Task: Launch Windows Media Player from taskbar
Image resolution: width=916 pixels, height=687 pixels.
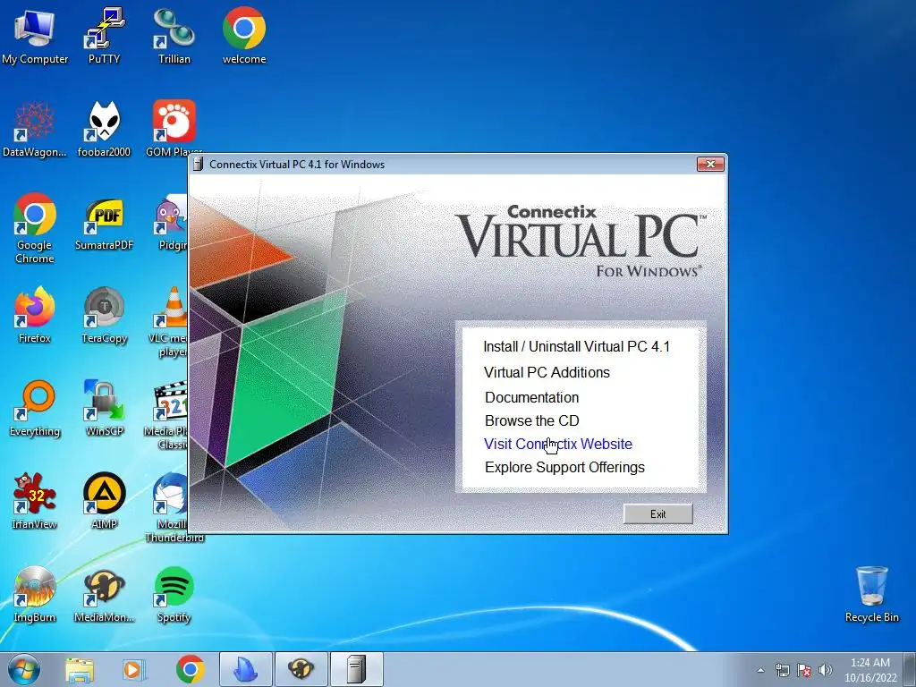Action: point(133,669)
